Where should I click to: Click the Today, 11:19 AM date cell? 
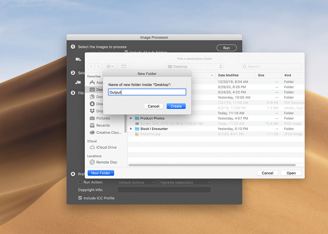(x=231, y=113)
